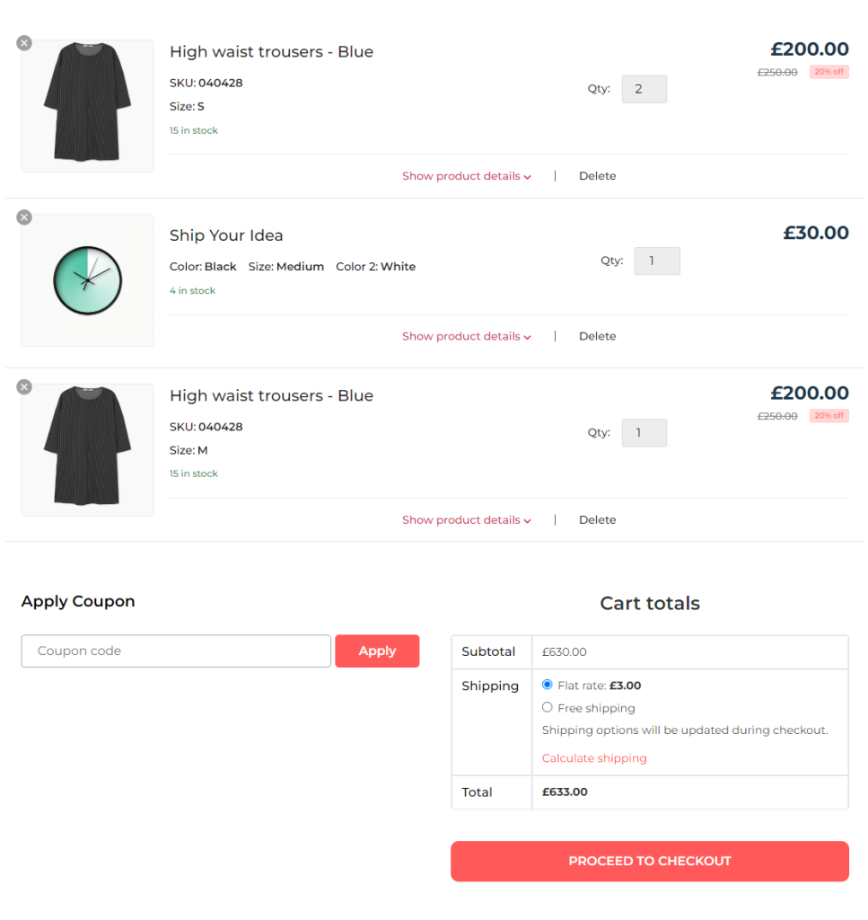Open the first trousers product thumbnail
868x920 pixels.
87,106
